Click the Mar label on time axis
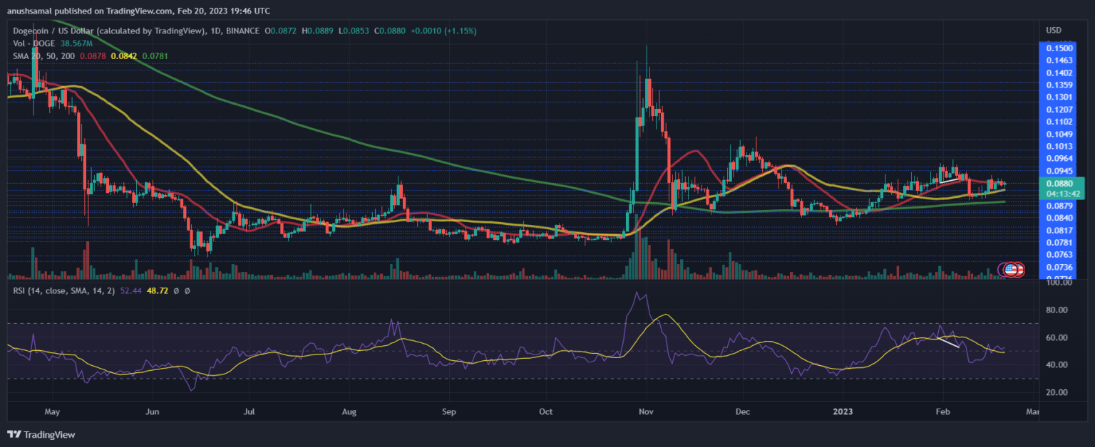The image size is (1095, 447). pyautogui.click(x=1033, y=411)
